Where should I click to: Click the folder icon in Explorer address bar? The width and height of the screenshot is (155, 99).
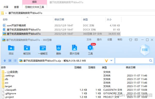(x=2, y=13)
